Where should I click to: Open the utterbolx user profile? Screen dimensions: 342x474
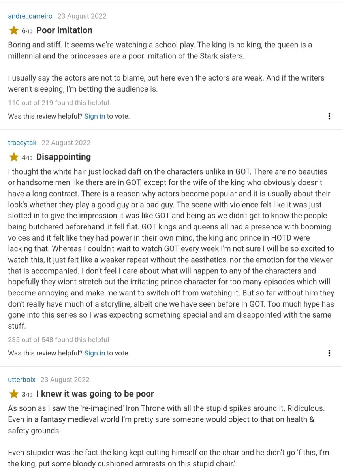click(22, 380)
